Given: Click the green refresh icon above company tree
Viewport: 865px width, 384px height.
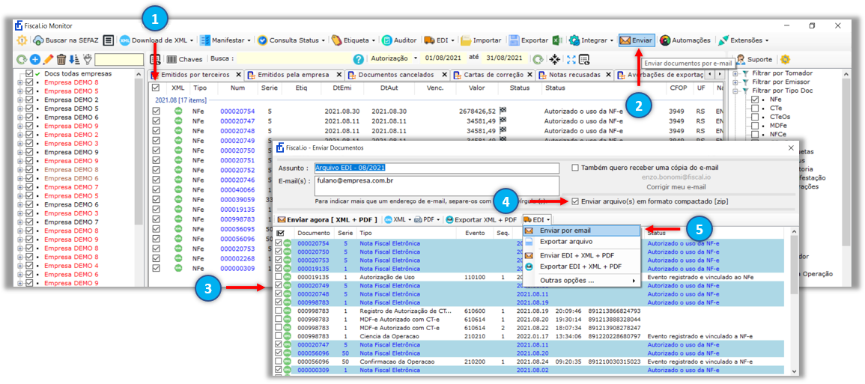Looking at the screenshot, I should click(x=22, y=59).
